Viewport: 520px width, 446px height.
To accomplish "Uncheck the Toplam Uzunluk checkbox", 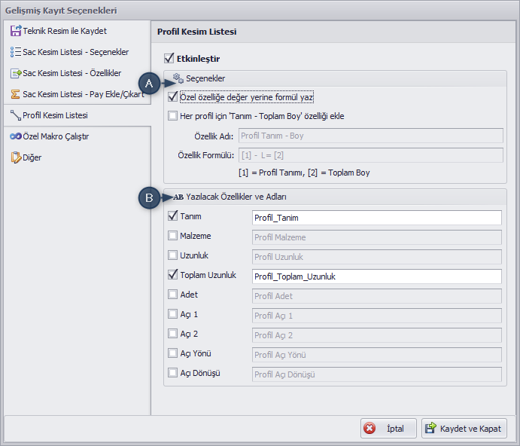I will (173, 275).
